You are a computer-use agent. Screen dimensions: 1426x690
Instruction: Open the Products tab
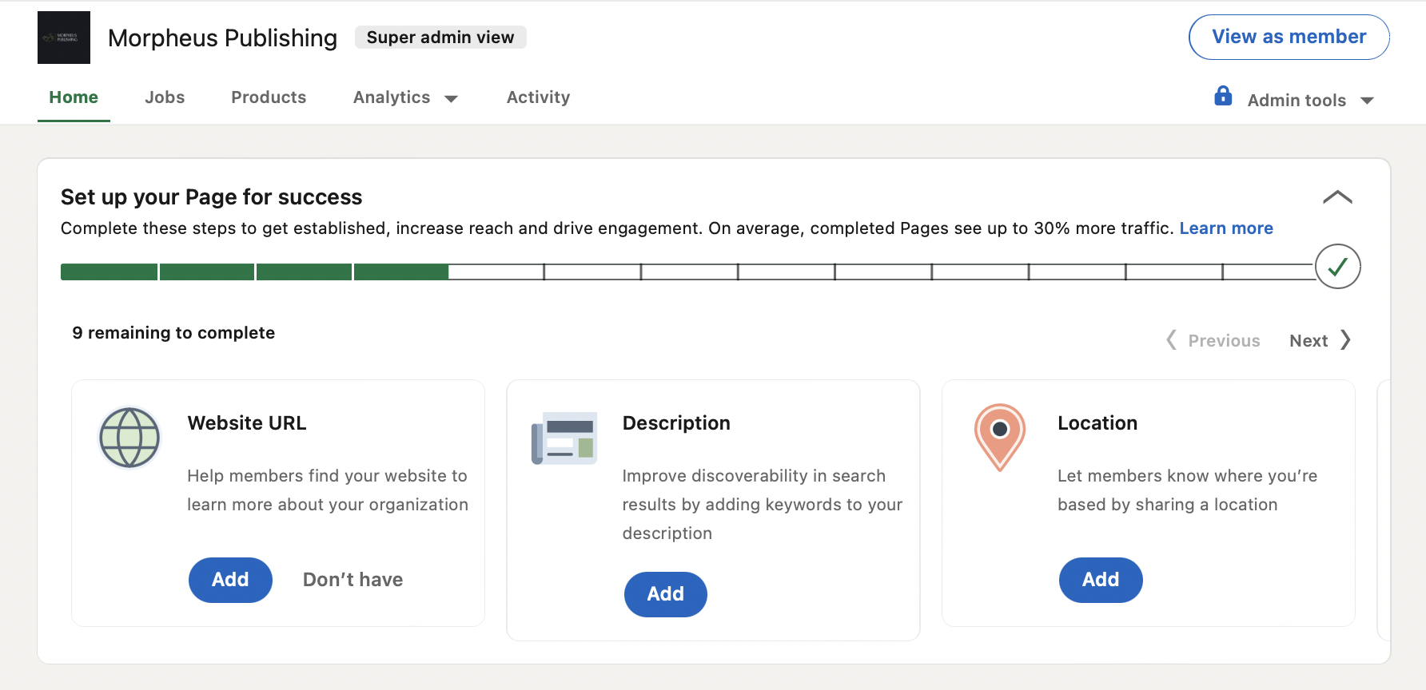pyautogui.click(x=269, y=97)
